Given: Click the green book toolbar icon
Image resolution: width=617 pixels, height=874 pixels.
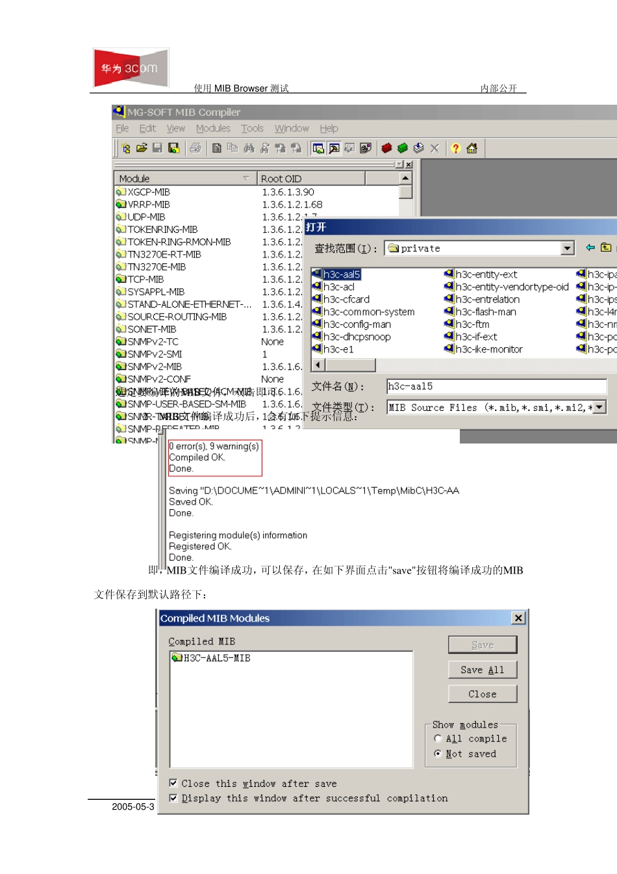Looking at the screenshot, I should tap(403, 148).
